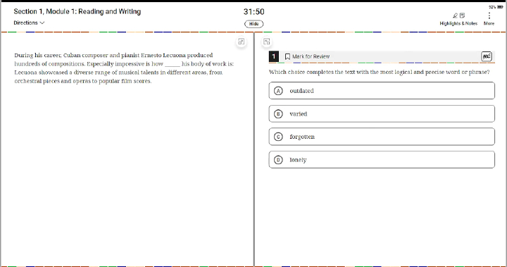
Task: Click the blank in the passage text
Action: [x=173, y=64]
